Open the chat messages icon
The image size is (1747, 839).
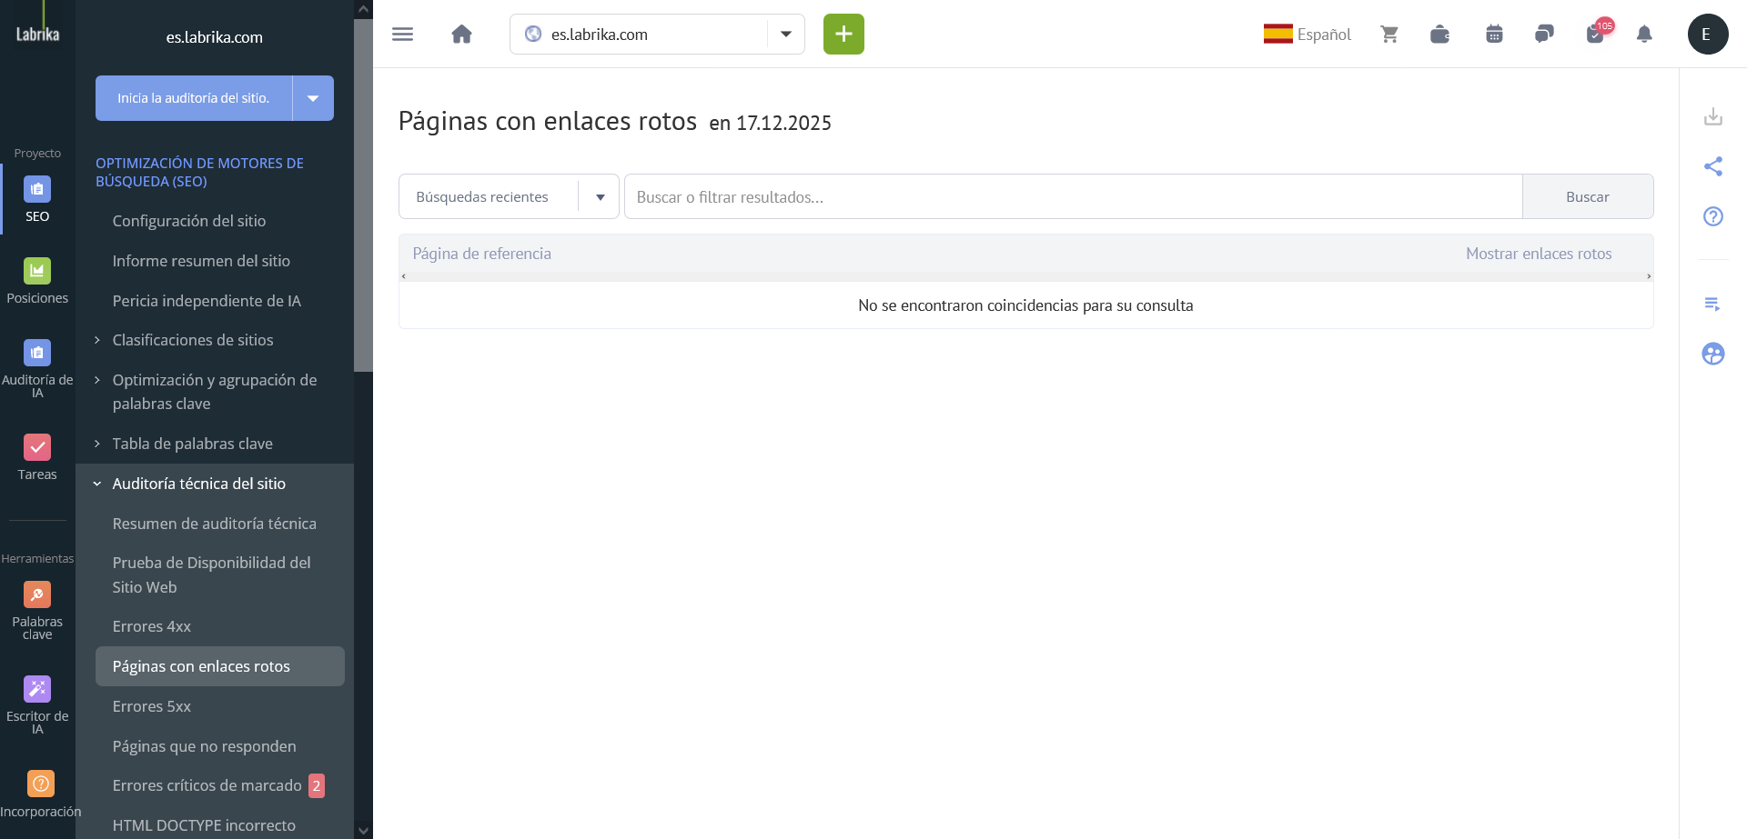[x=1544, y=35]
